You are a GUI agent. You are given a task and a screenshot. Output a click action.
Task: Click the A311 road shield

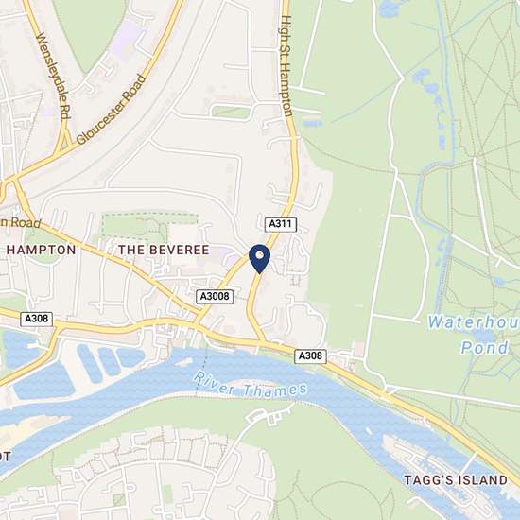click(x=281, y=224)
